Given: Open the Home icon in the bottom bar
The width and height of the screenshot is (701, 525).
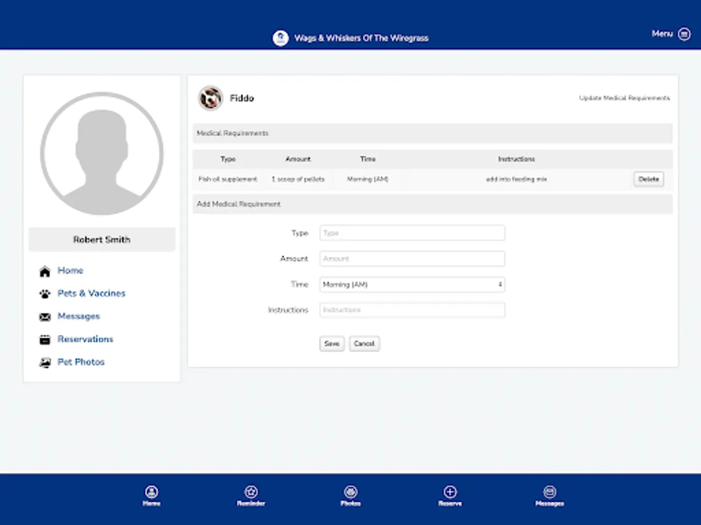Looking at the screenshot, I should [x=151, y=492].
